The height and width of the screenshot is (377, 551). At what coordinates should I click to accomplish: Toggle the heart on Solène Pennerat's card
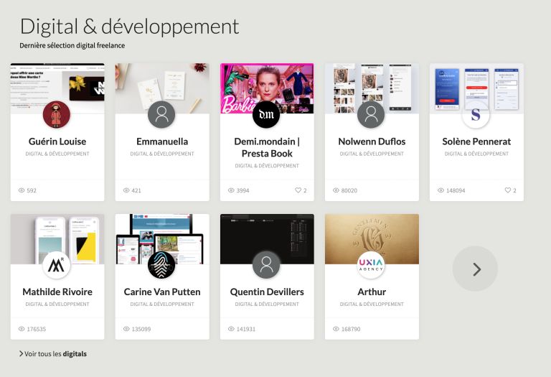(x=509, y=190)
